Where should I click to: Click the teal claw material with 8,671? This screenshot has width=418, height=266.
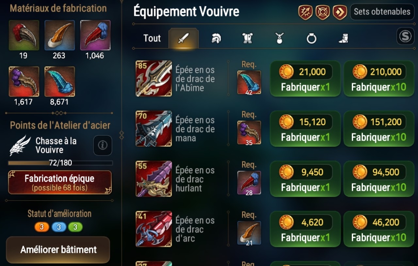[59, 81]
